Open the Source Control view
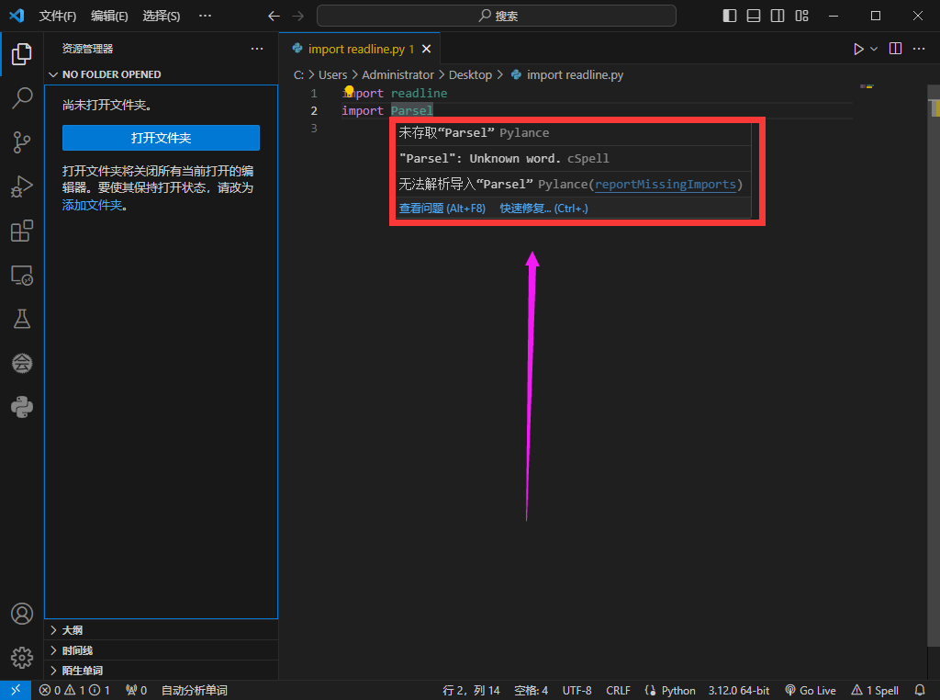Image resolution: width=940 pixels, height=700 pixels. pos(22,142)
